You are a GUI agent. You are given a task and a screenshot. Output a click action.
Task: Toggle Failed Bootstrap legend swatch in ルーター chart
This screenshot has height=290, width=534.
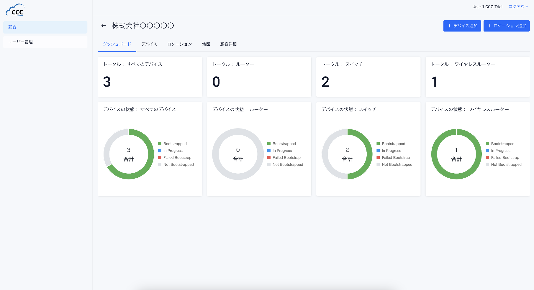pyautogui.click(x=269, y=158)
